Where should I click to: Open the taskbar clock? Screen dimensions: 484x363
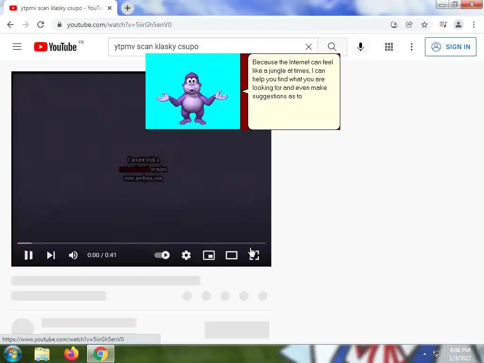click(460, 354)
